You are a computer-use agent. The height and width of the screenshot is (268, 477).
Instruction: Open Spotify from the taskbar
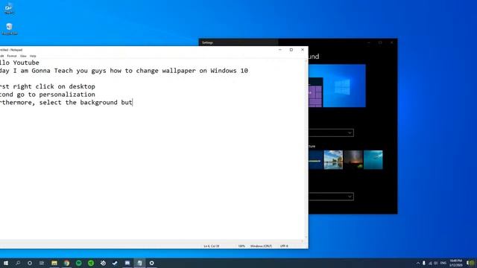point(79,263)
